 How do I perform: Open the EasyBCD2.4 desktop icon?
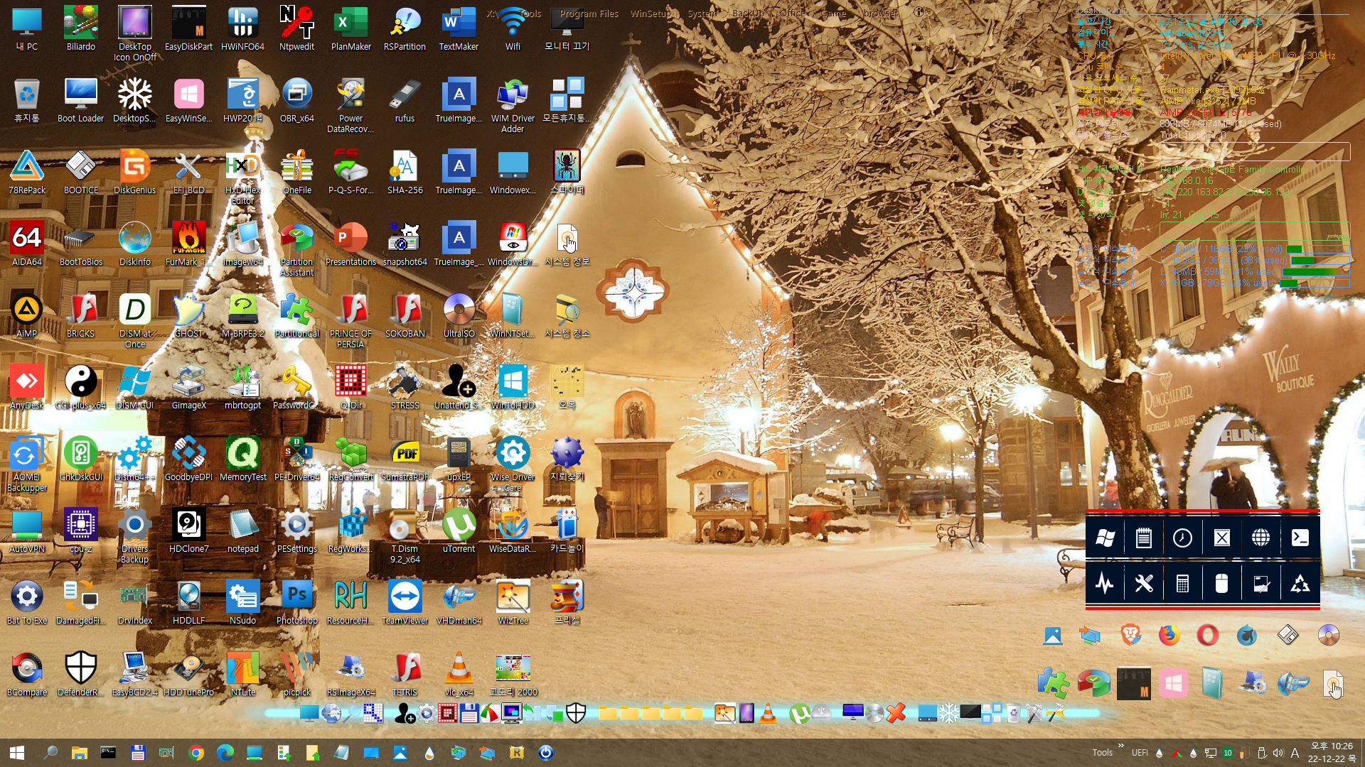134,674
